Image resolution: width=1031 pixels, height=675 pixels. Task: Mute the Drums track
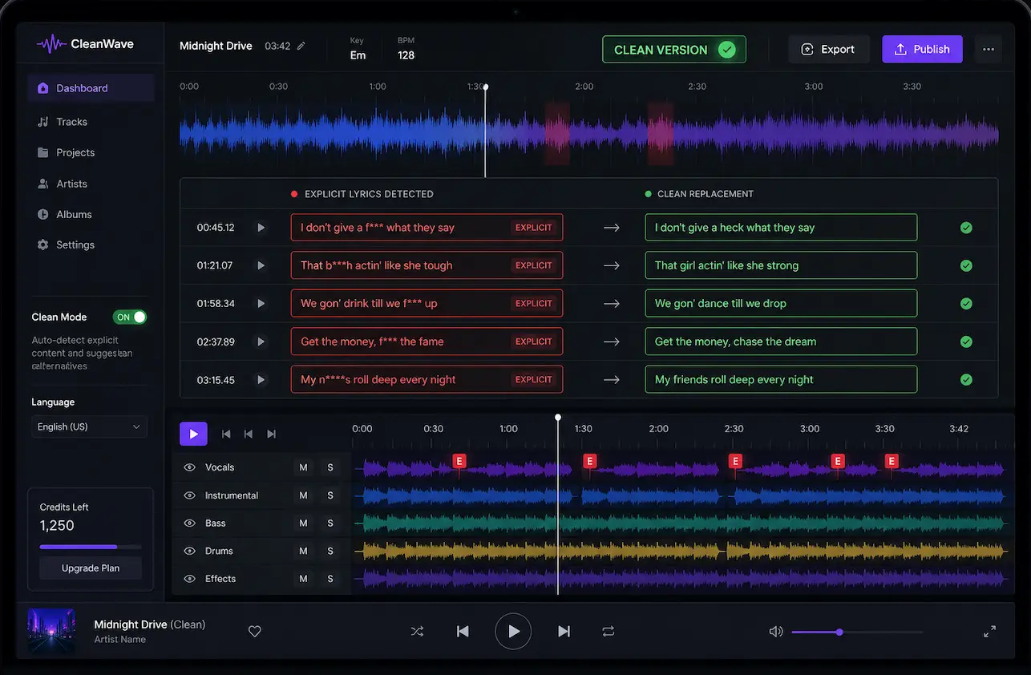303,552
